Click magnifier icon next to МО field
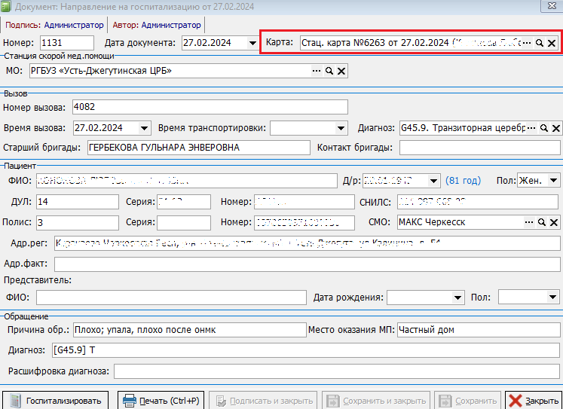The width and height of the screenshot is (563, 409). point(329,71)
